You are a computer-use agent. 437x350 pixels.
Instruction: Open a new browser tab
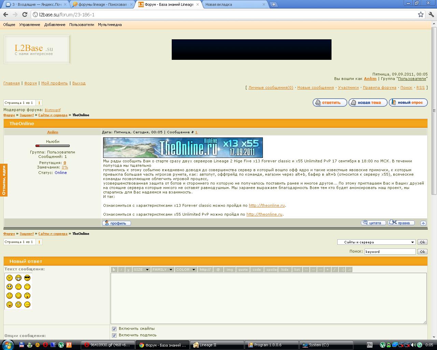pyautogui.click(x=273, y=4)
